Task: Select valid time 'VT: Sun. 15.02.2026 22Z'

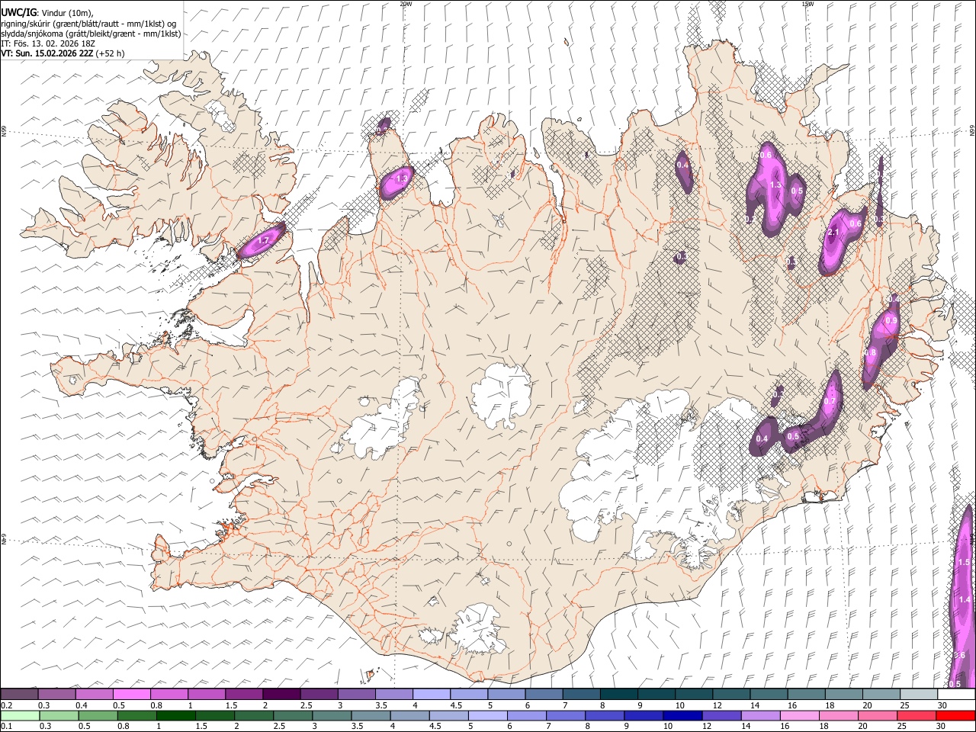Action: pos(47,53)
